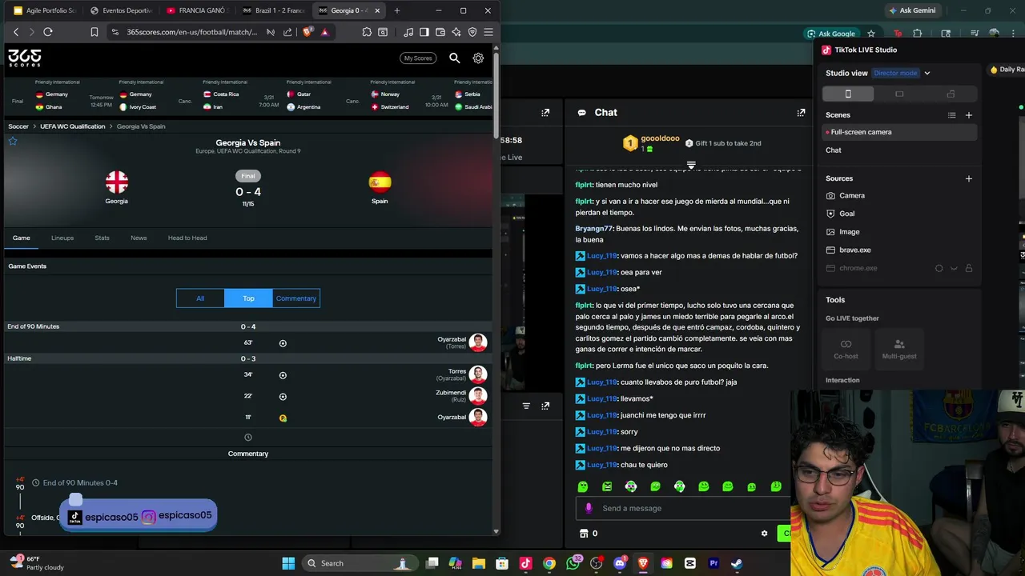Switch to Brazil 1 - 2 France browser tab
Screen dimensions: 1025x576
[272, 10]
